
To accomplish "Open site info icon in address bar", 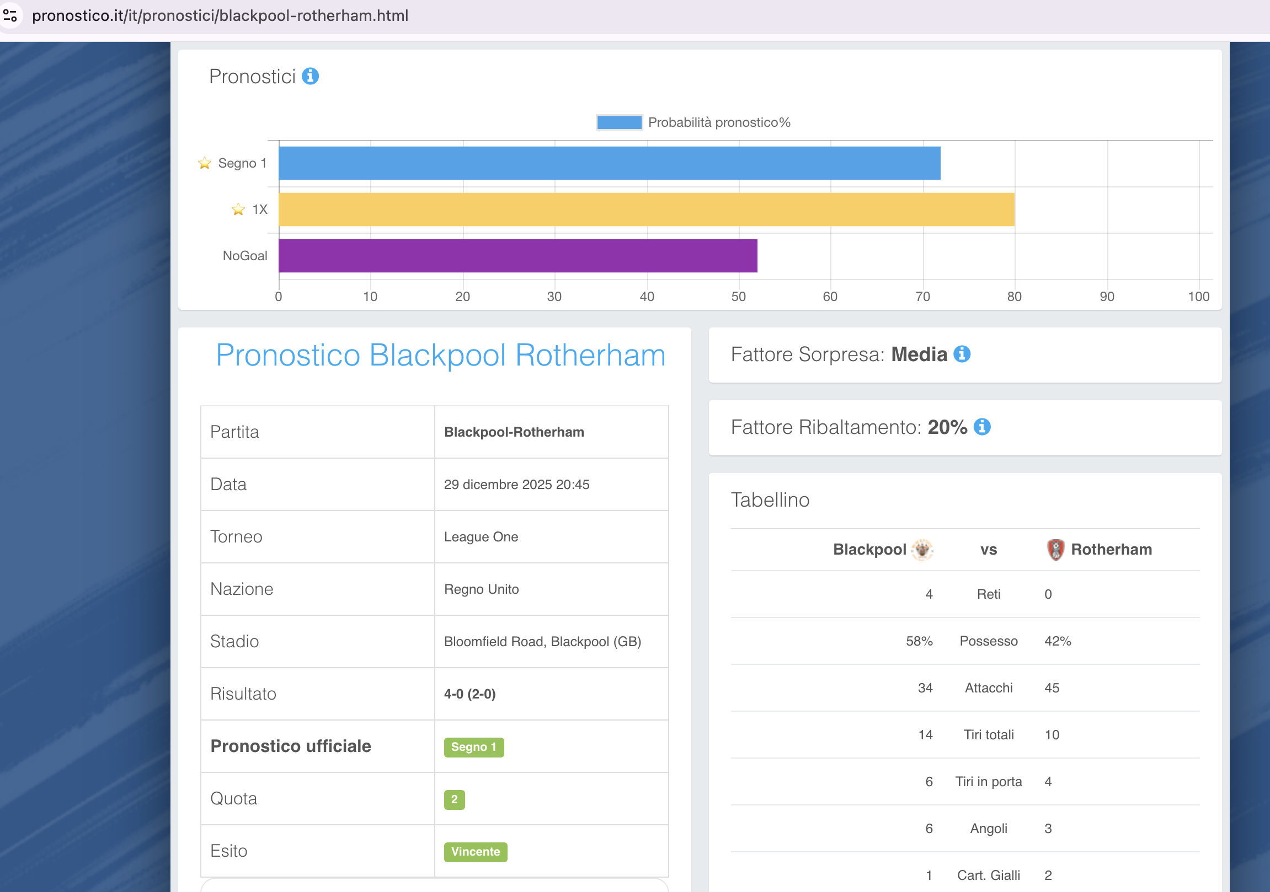I will 10,15.
